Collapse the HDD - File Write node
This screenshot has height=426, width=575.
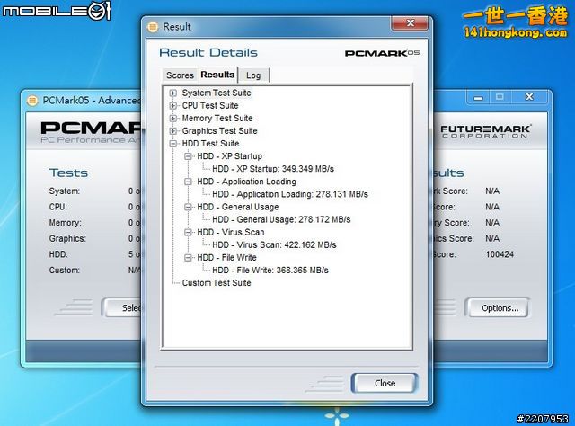189,257
